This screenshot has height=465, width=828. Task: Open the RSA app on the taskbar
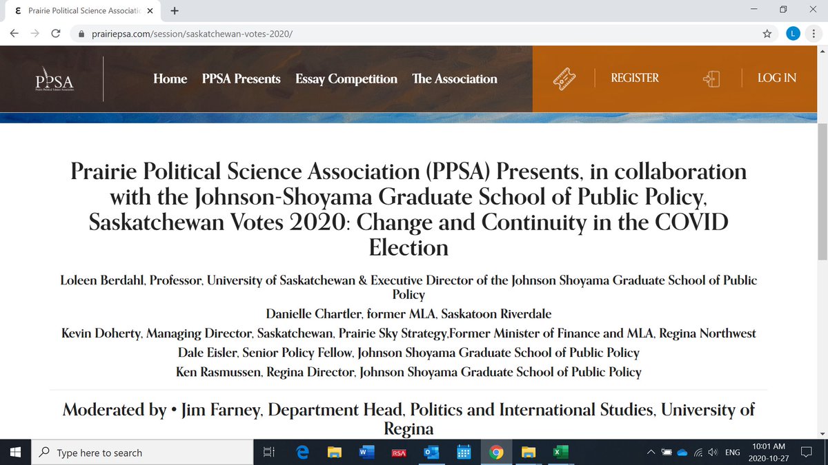tap(398, 453)
